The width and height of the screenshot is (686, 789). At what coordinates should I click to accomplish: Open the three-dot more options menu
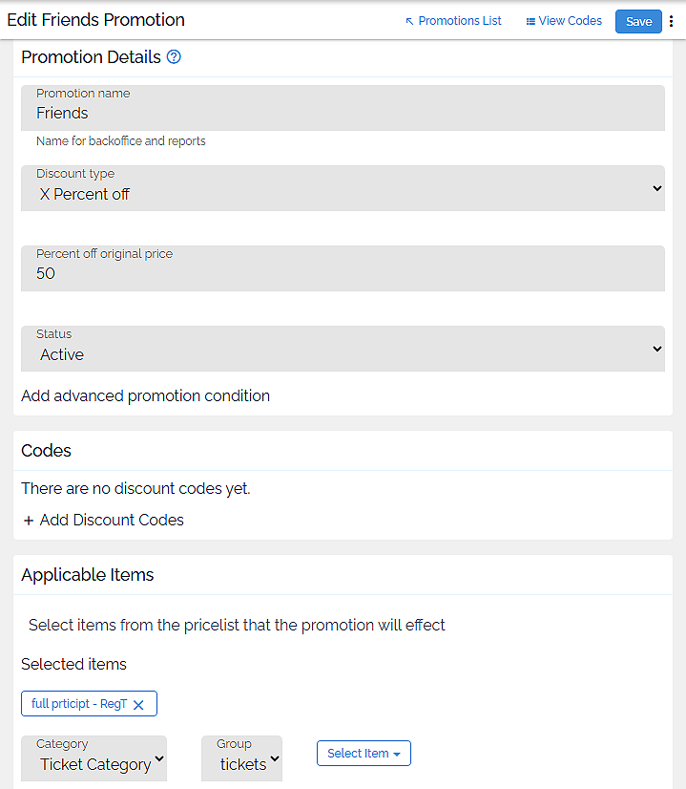coord(671,22)
